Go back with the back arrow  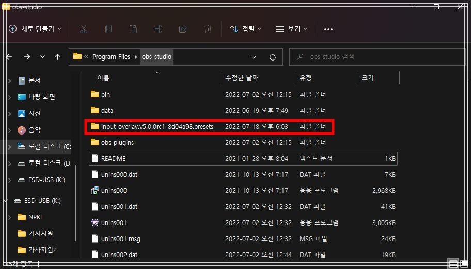pyautogui.click(x=9, y=56)
